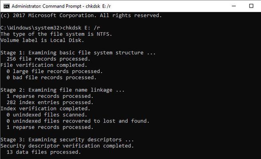
Task: Click the 'Volume label is Local Disk' line
Action: 42,40
